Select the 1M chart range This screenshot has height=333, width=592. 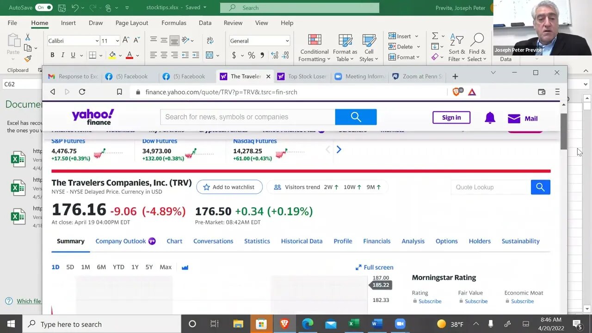pos(86,267)
